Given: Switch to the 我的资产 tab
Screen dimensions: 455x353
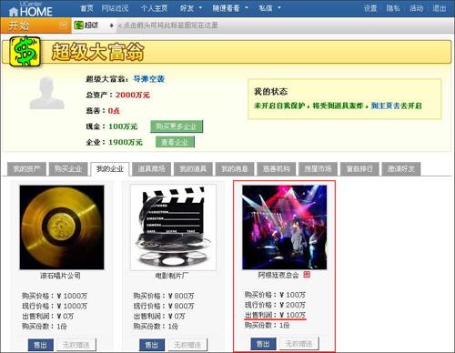Looking at the screenshot, I should pyautogui.click(x=26, y=169).
